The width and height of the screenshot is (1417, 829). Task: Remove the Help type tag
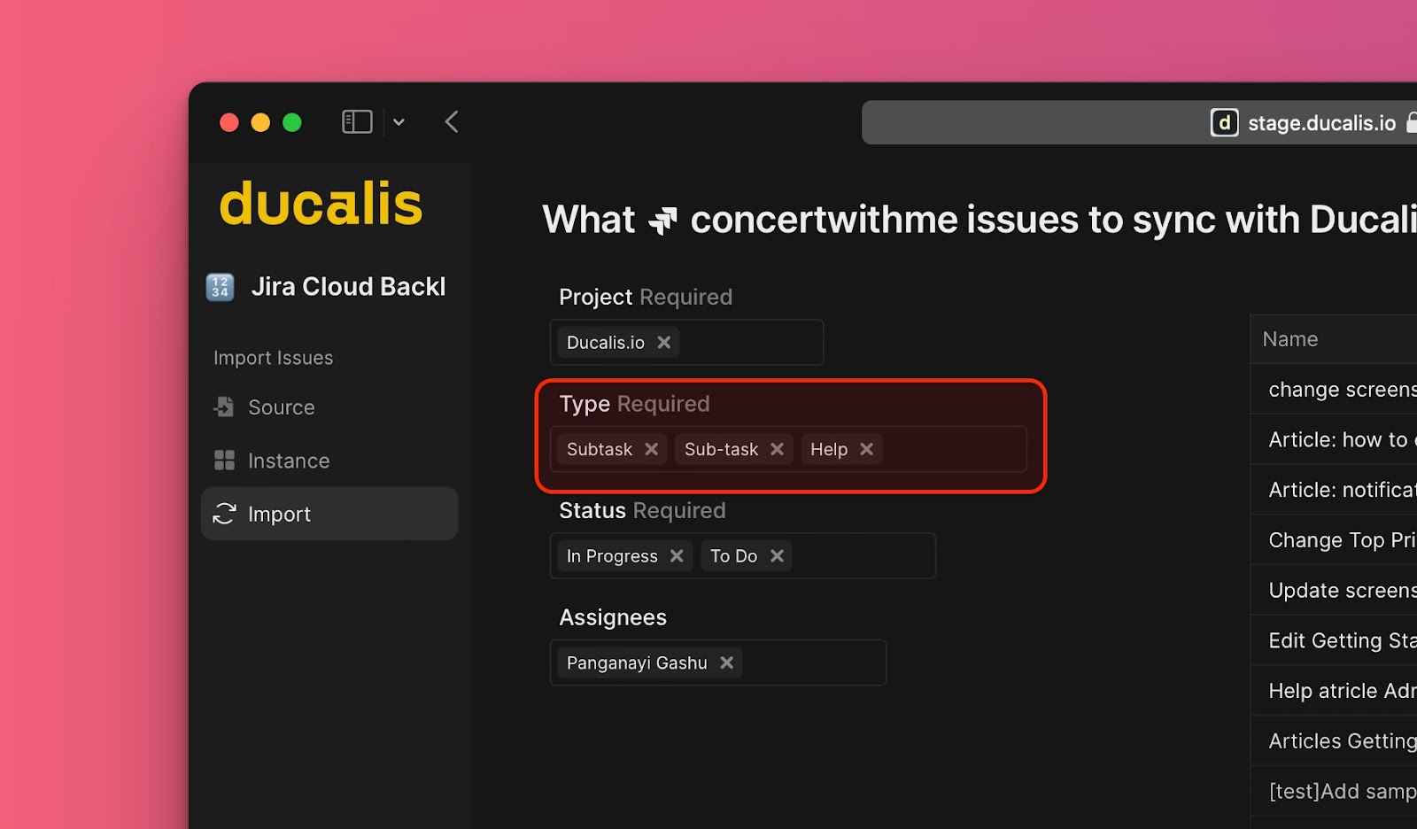[867, 449]
